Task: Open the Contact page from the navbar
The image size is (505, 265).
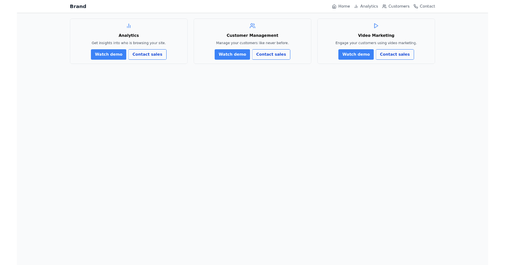Action: point(428,6)
